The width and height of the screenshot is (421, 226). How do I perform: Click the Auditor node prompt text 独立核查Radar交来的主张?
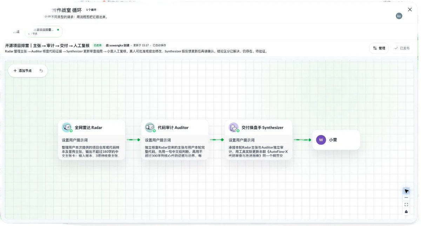click(175, 151)
